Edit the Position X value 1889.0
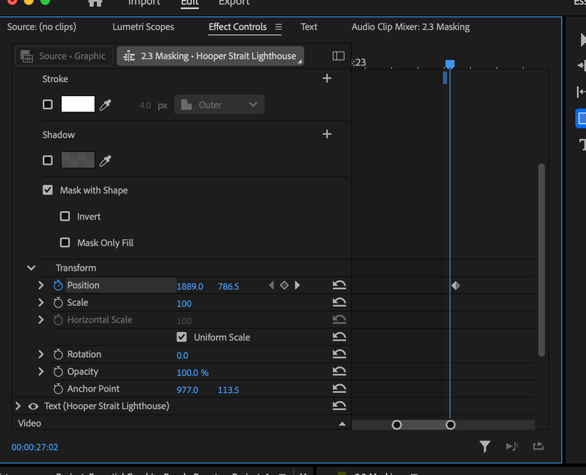This screenshot has height=475, width=586. click(190, 287)
